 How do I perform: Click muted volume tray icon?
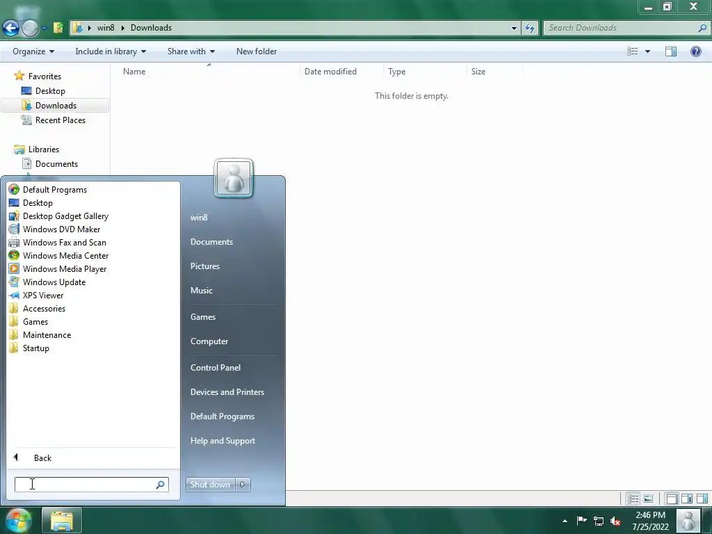click(x=615, y=521)
